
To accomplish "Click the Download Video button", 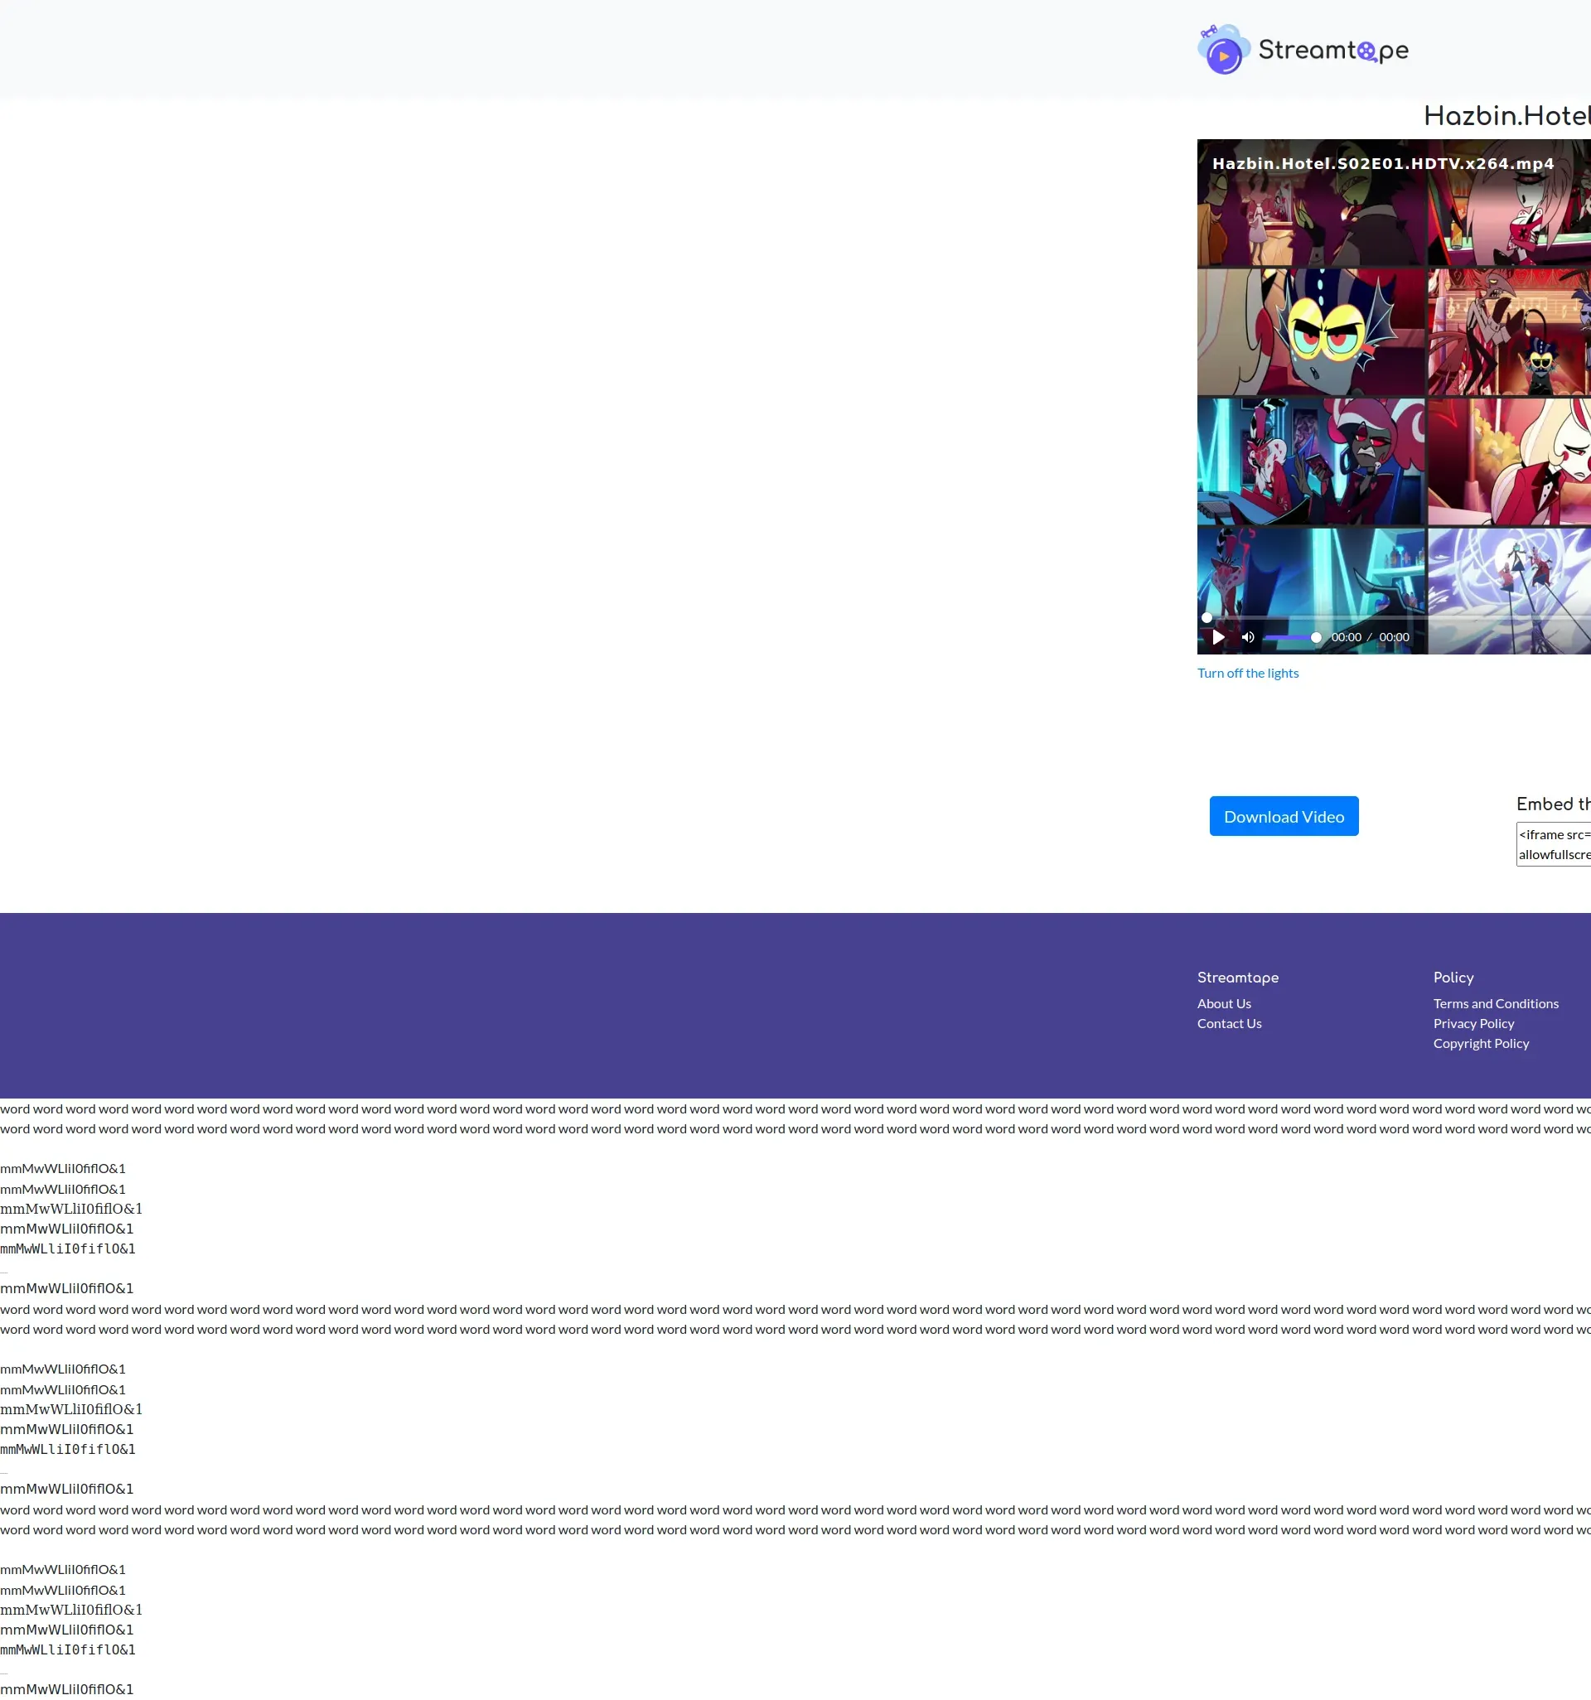I will pos(1283,817).
